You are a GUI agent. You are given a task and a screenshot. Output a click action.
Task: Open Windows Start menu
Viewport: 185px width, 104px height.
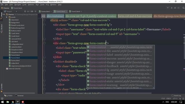coord(2,102)
